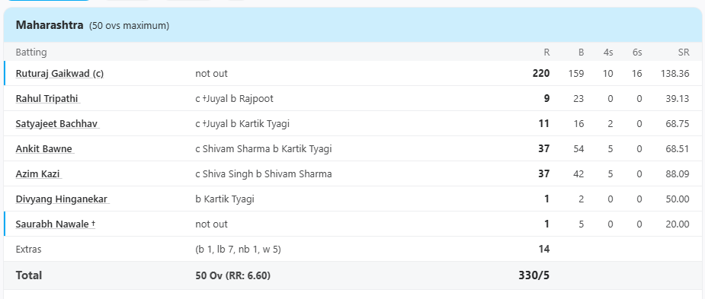This screenshot has height=299, width=705.
Task: Open Ruturaj Gaikwad's player profile
Action: tap(59, 73)
